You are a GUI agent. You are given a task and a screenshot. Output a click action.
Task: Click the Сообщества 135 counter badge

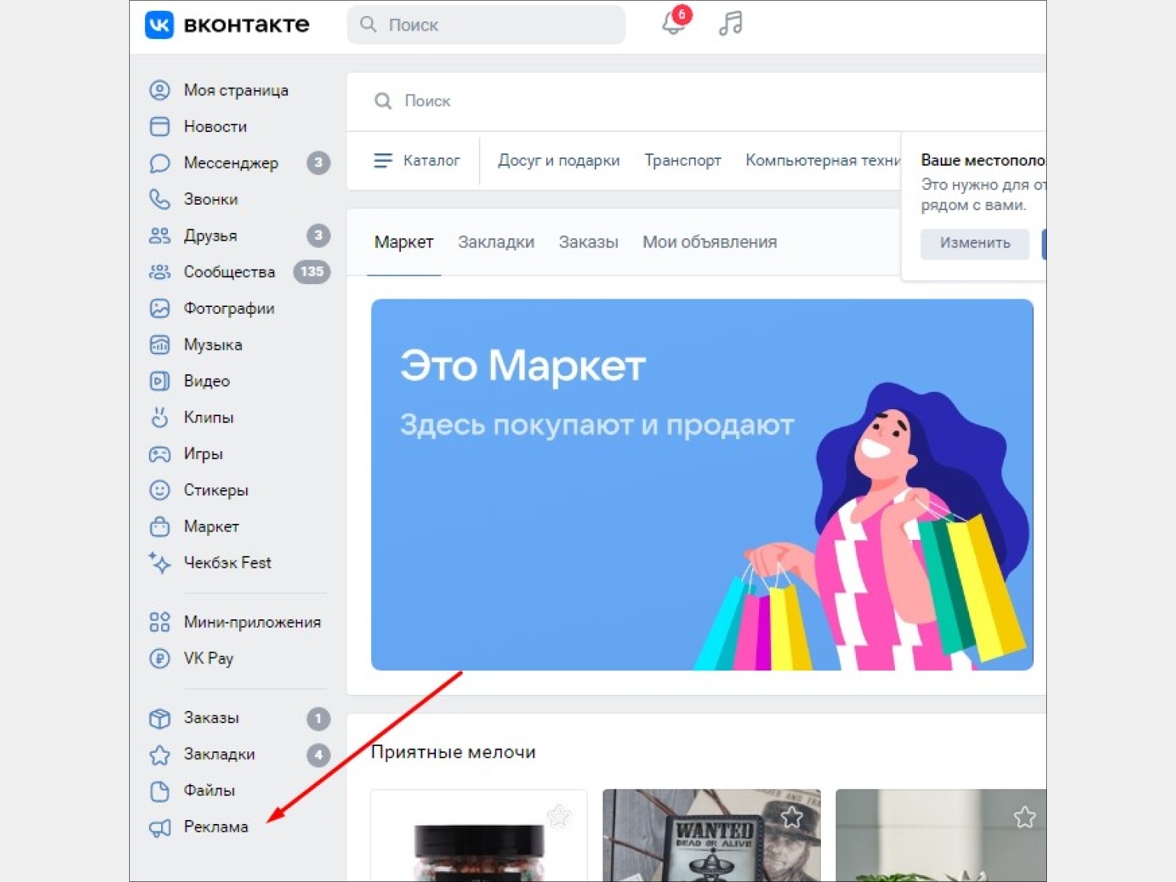click(312, 272)
